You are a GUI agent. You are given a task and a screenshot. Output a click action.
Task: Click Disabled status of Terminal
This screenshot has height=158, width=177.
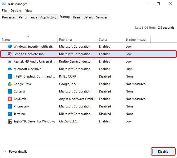click(105, 114)
